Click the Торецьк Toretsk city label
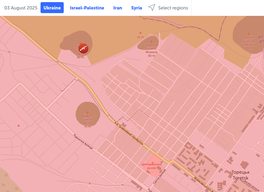Image resolution: width=264 pixels, height=192 pixels. click(241, 175)
